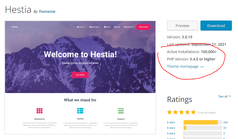Click Blog in the preview navigation

click(117, 27)
